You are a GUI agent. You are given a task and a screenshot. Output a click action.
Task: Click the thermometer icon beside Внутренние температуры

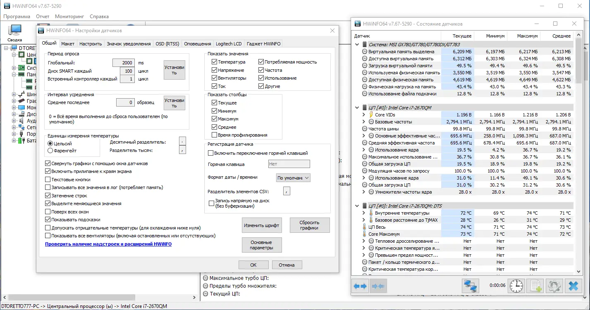tap(371, 213)
